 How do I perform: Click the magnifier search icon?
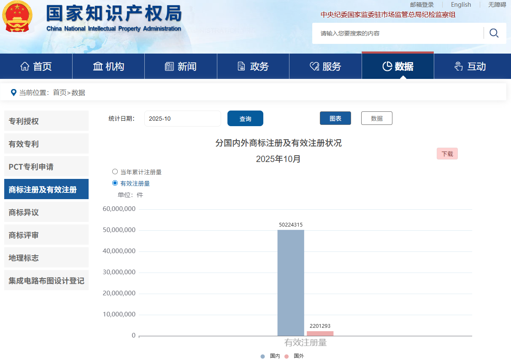pyautogui.click(x=494, y=33)
